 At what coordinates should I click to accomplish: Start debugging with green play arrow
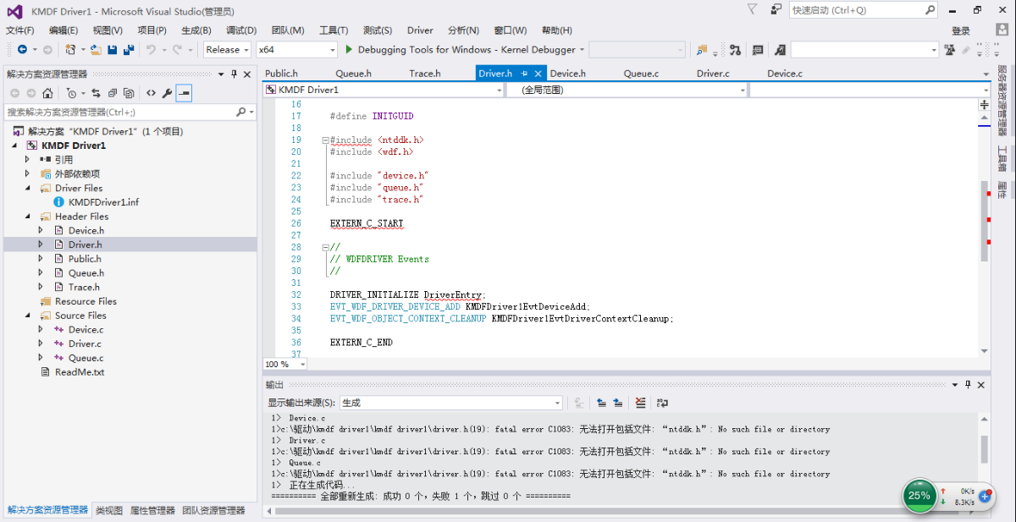[x=350, y=50]
